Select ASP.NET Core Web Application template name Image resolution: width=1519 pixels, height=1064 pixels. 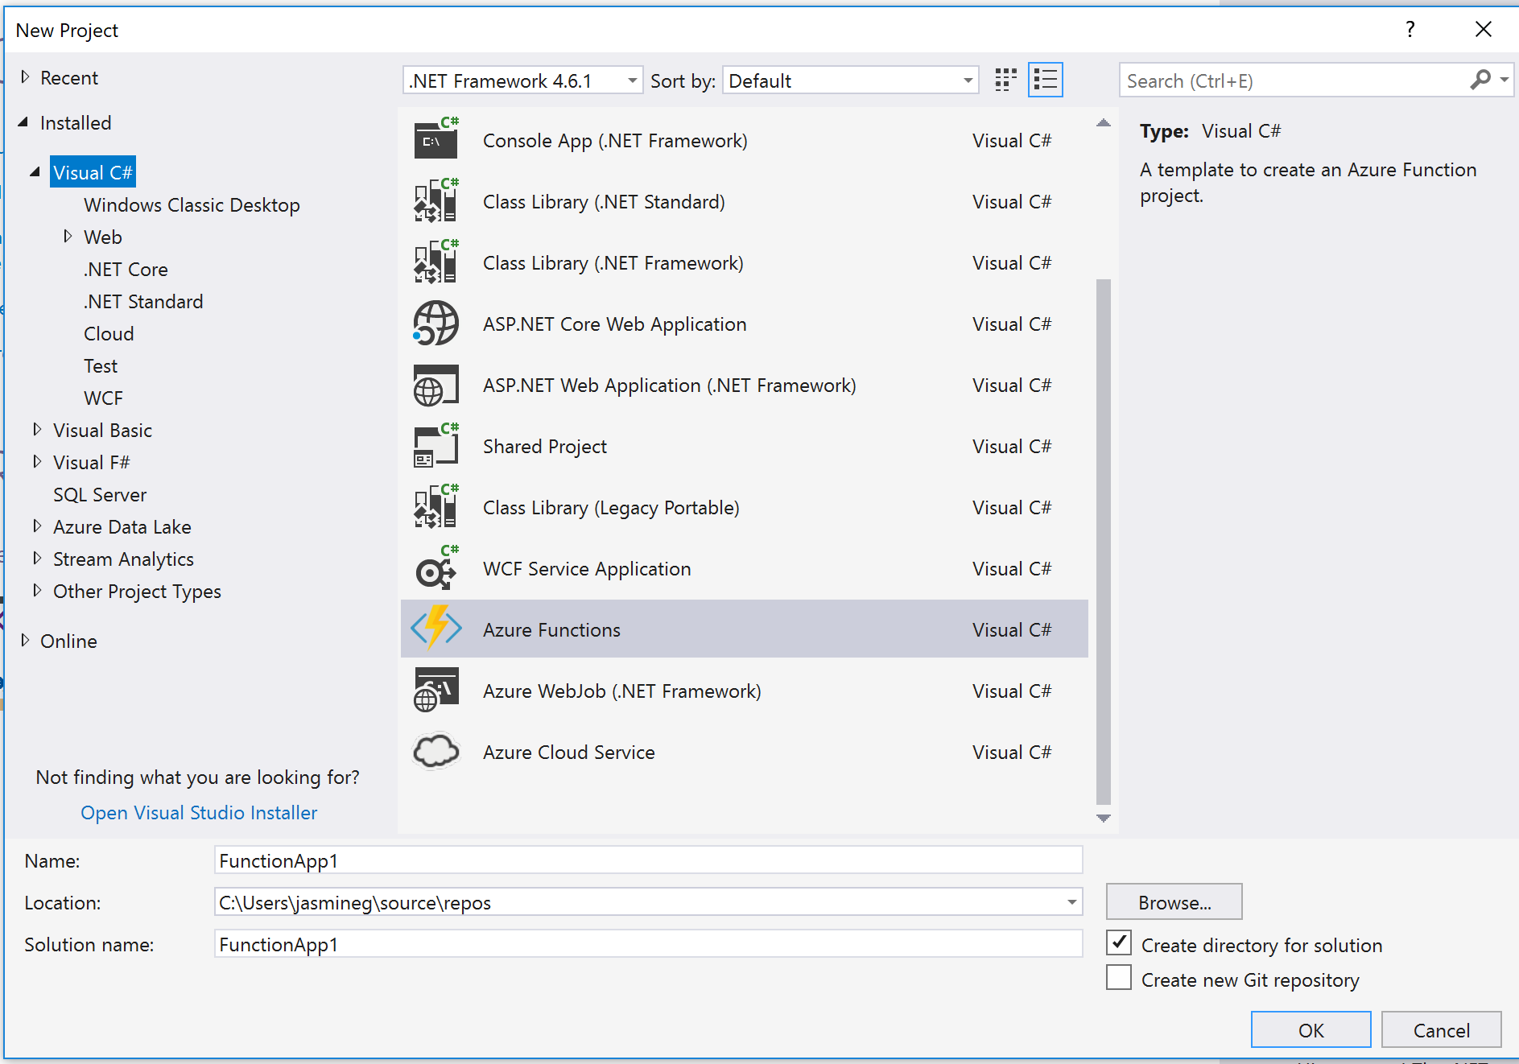point(614,324)
